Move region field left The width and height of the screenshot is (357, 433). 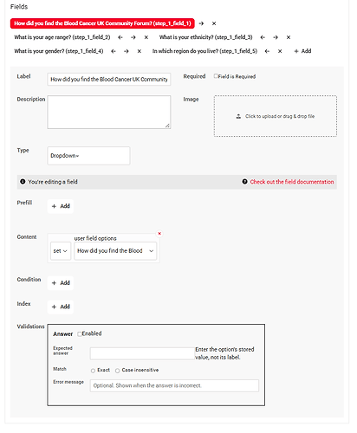click(x=267, y=51)
